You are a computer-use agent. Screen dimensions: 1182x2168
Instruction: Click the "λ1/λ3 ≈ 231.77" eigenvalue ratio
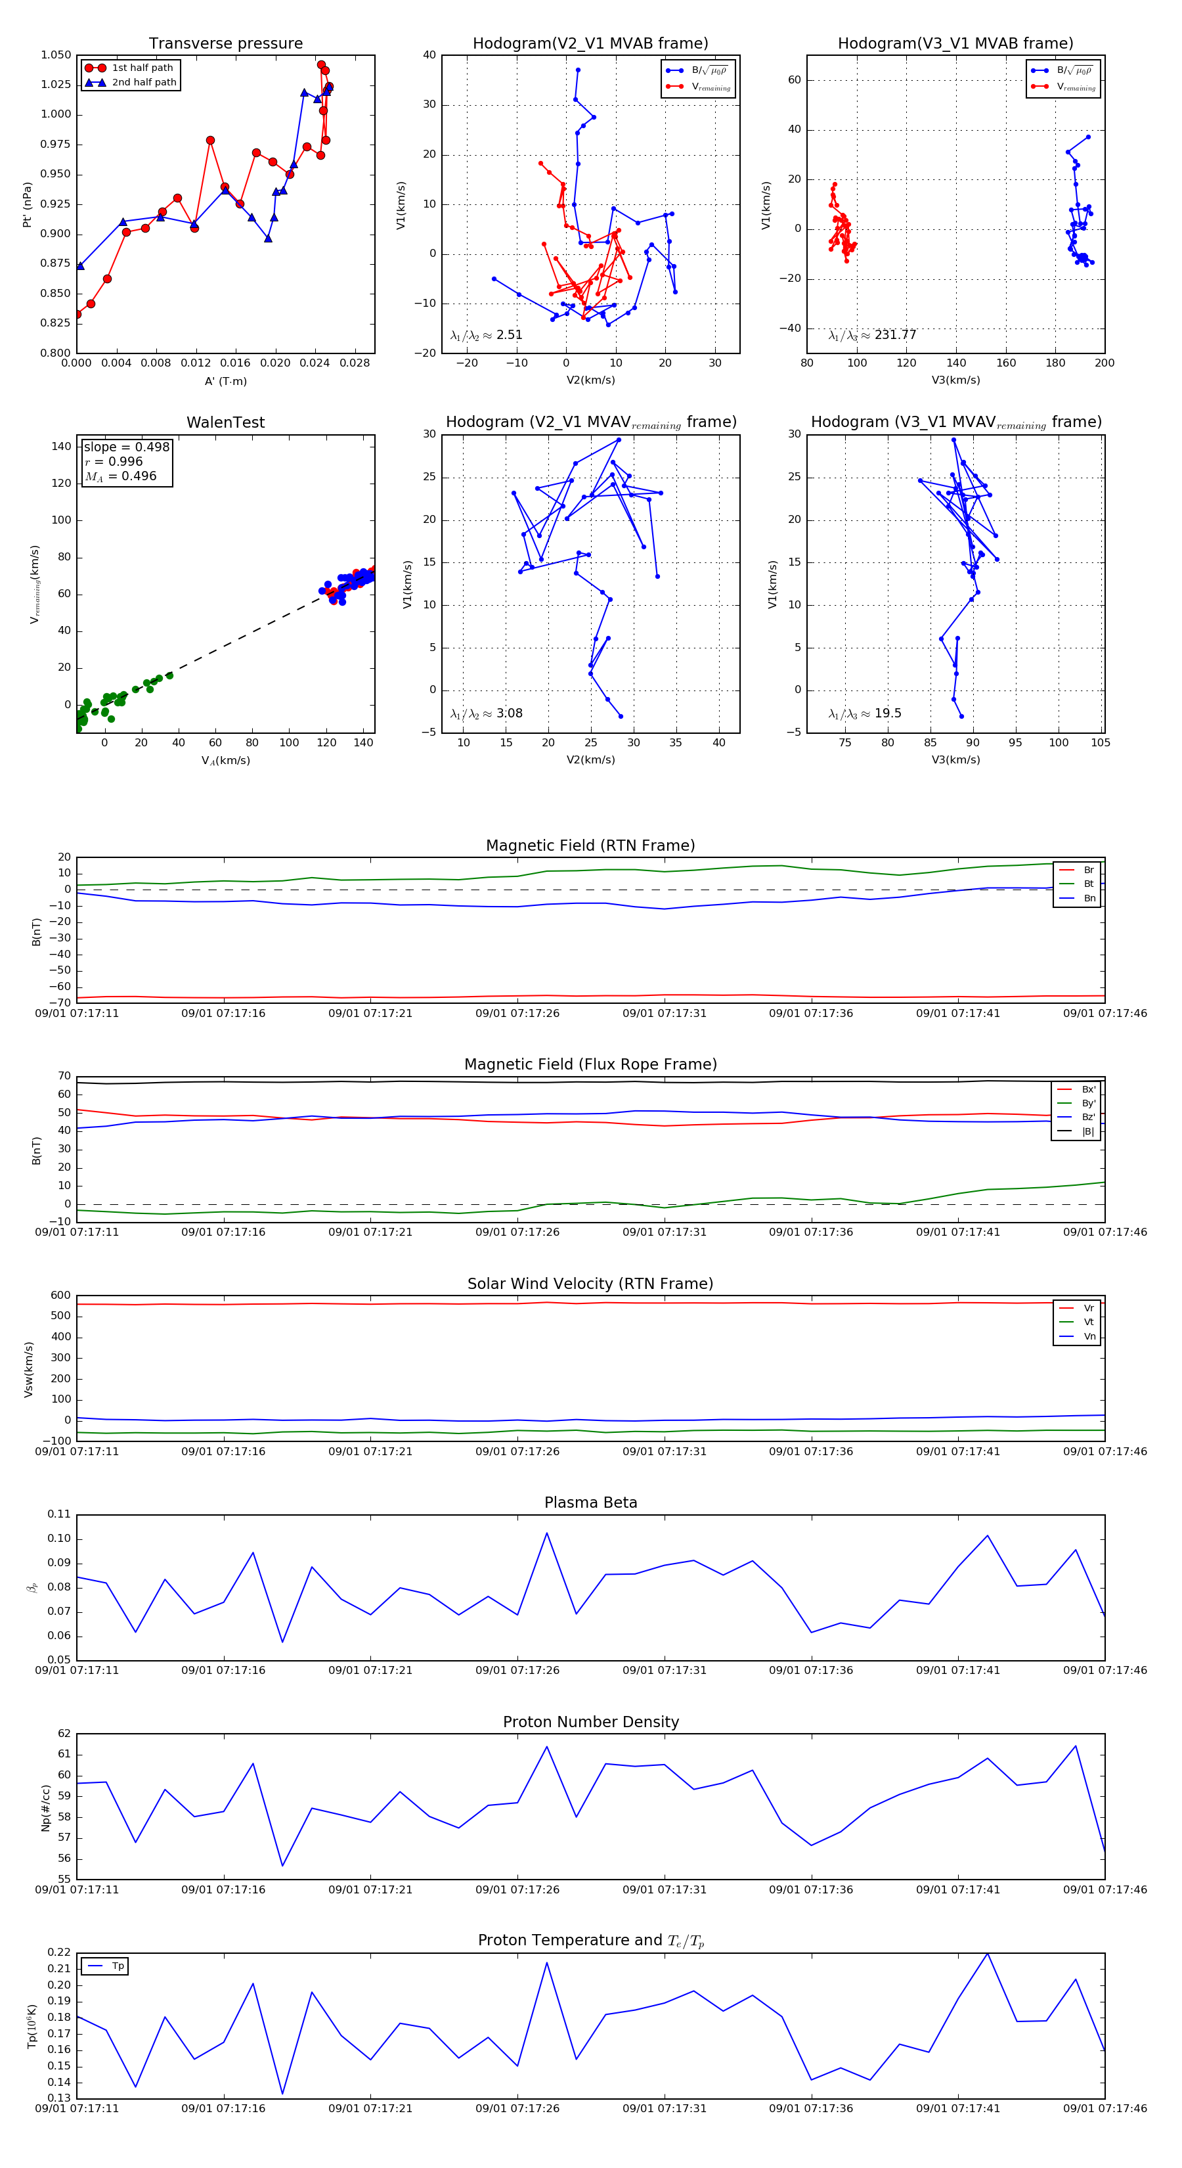(873, 335)
